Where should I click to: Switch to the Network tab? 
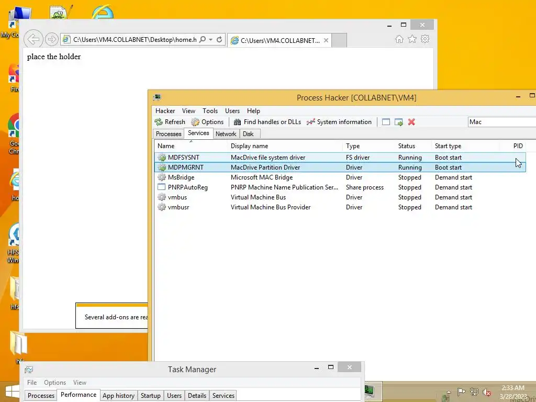[x=226, y=134]
